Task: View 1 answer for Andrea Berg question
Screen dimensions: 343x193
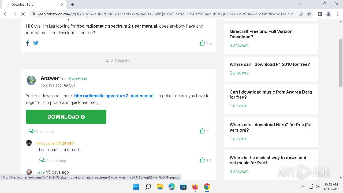Action: (238, 106)
